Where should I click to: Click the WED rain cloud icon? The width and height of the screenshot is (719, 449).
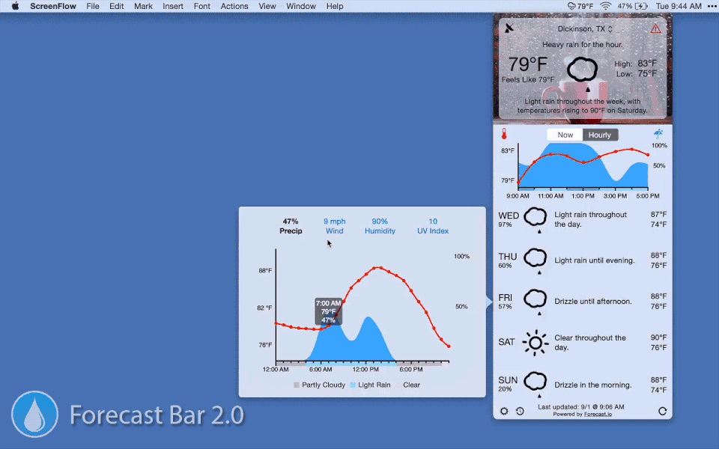tap(535, 219)
